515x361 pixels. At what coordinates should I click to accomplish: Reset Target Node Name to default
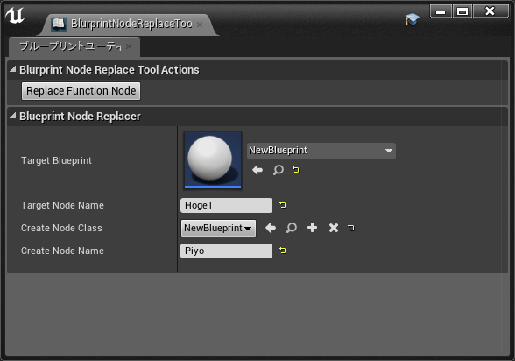tap(283, 205)
